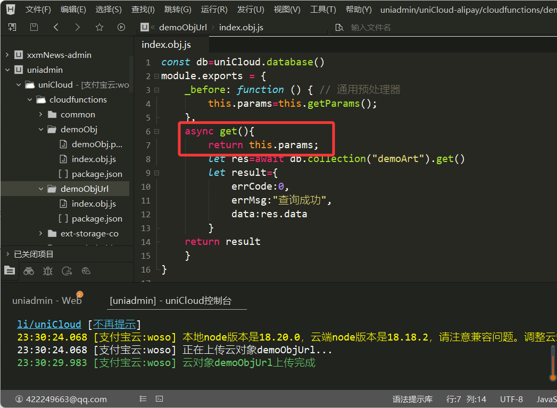
Task: Fold the _before function at line 3
Action: click(156, 90)
